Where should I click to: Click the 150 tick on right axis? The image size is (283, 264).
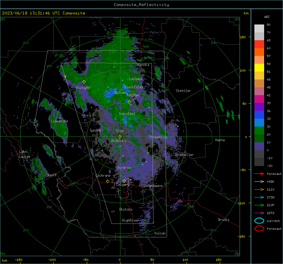[243, 37]
